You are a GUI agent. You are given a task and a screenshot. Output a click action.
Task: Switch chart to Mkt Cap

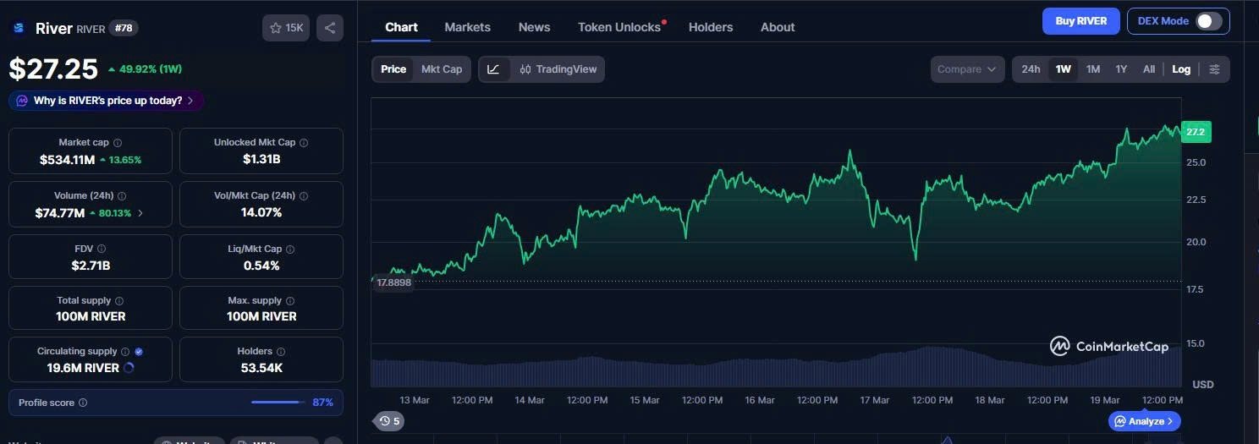point(442,69)
